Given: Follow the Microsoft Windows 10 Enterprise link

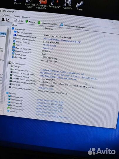Looking at the screenshot, I should click(62, 40).
